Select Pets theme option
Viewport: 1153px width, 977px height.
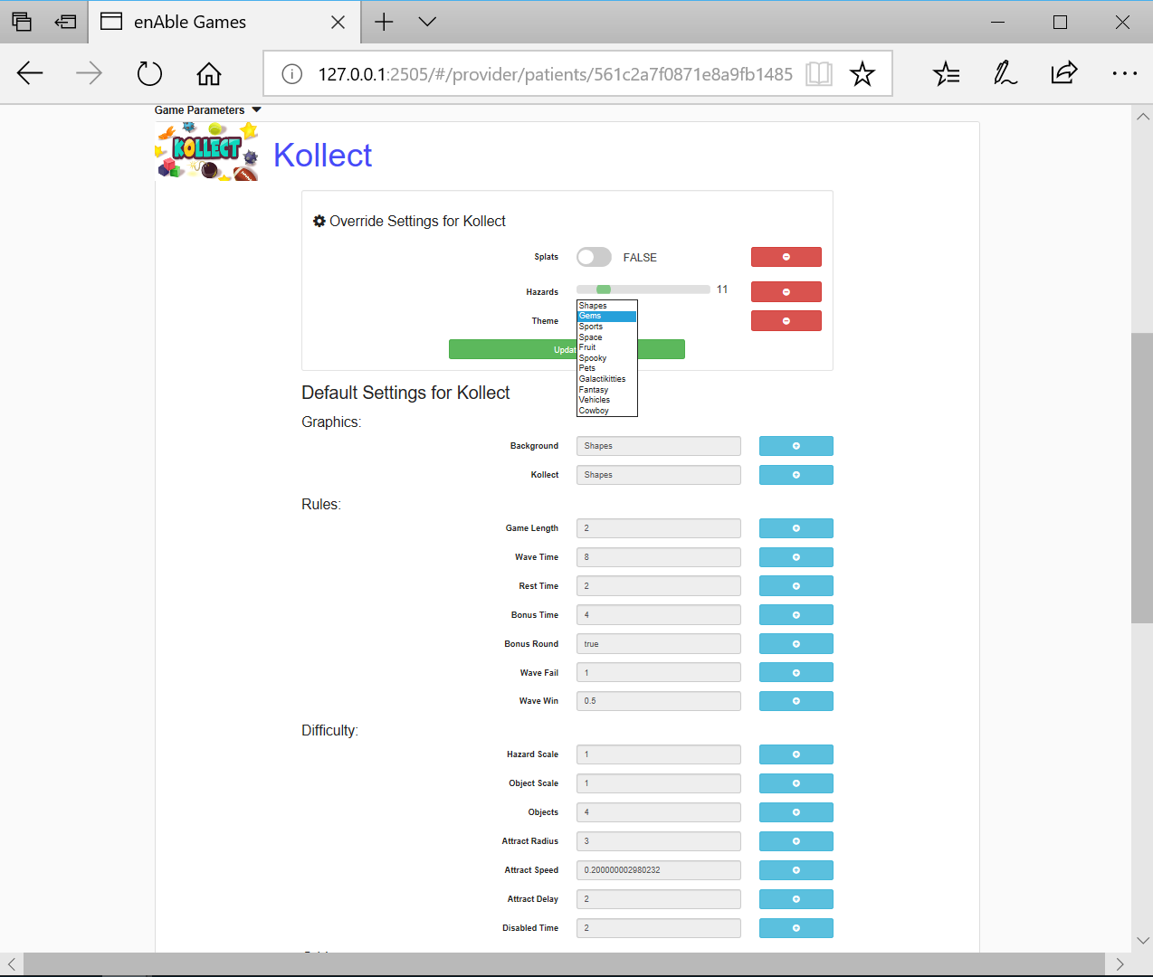click(x=606, y=368)
